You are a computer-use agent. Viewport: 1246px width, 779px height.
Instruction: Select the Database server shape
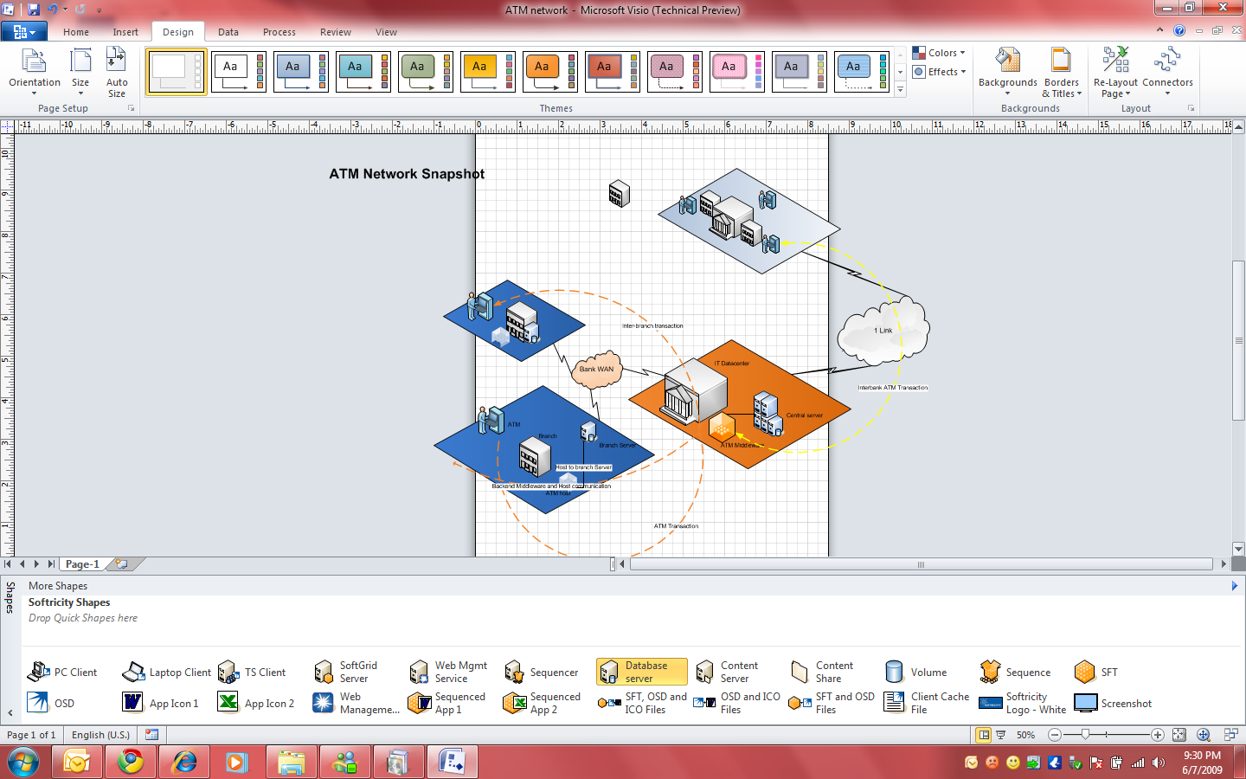(x=641, y=672)
